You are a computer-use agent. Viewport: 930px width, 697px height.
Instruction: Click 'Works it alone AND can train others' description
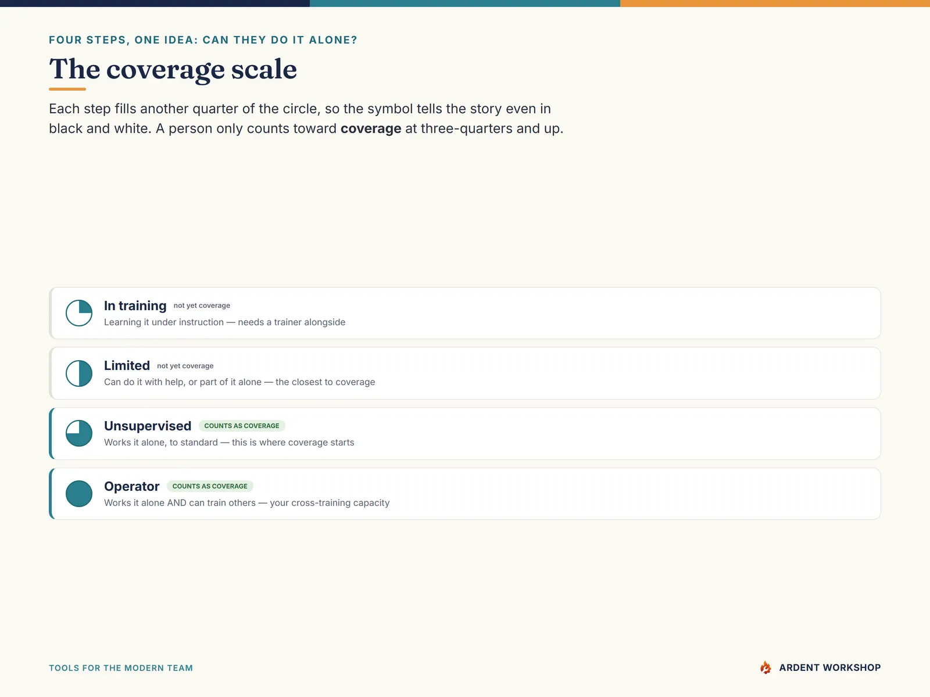[246, 503]
